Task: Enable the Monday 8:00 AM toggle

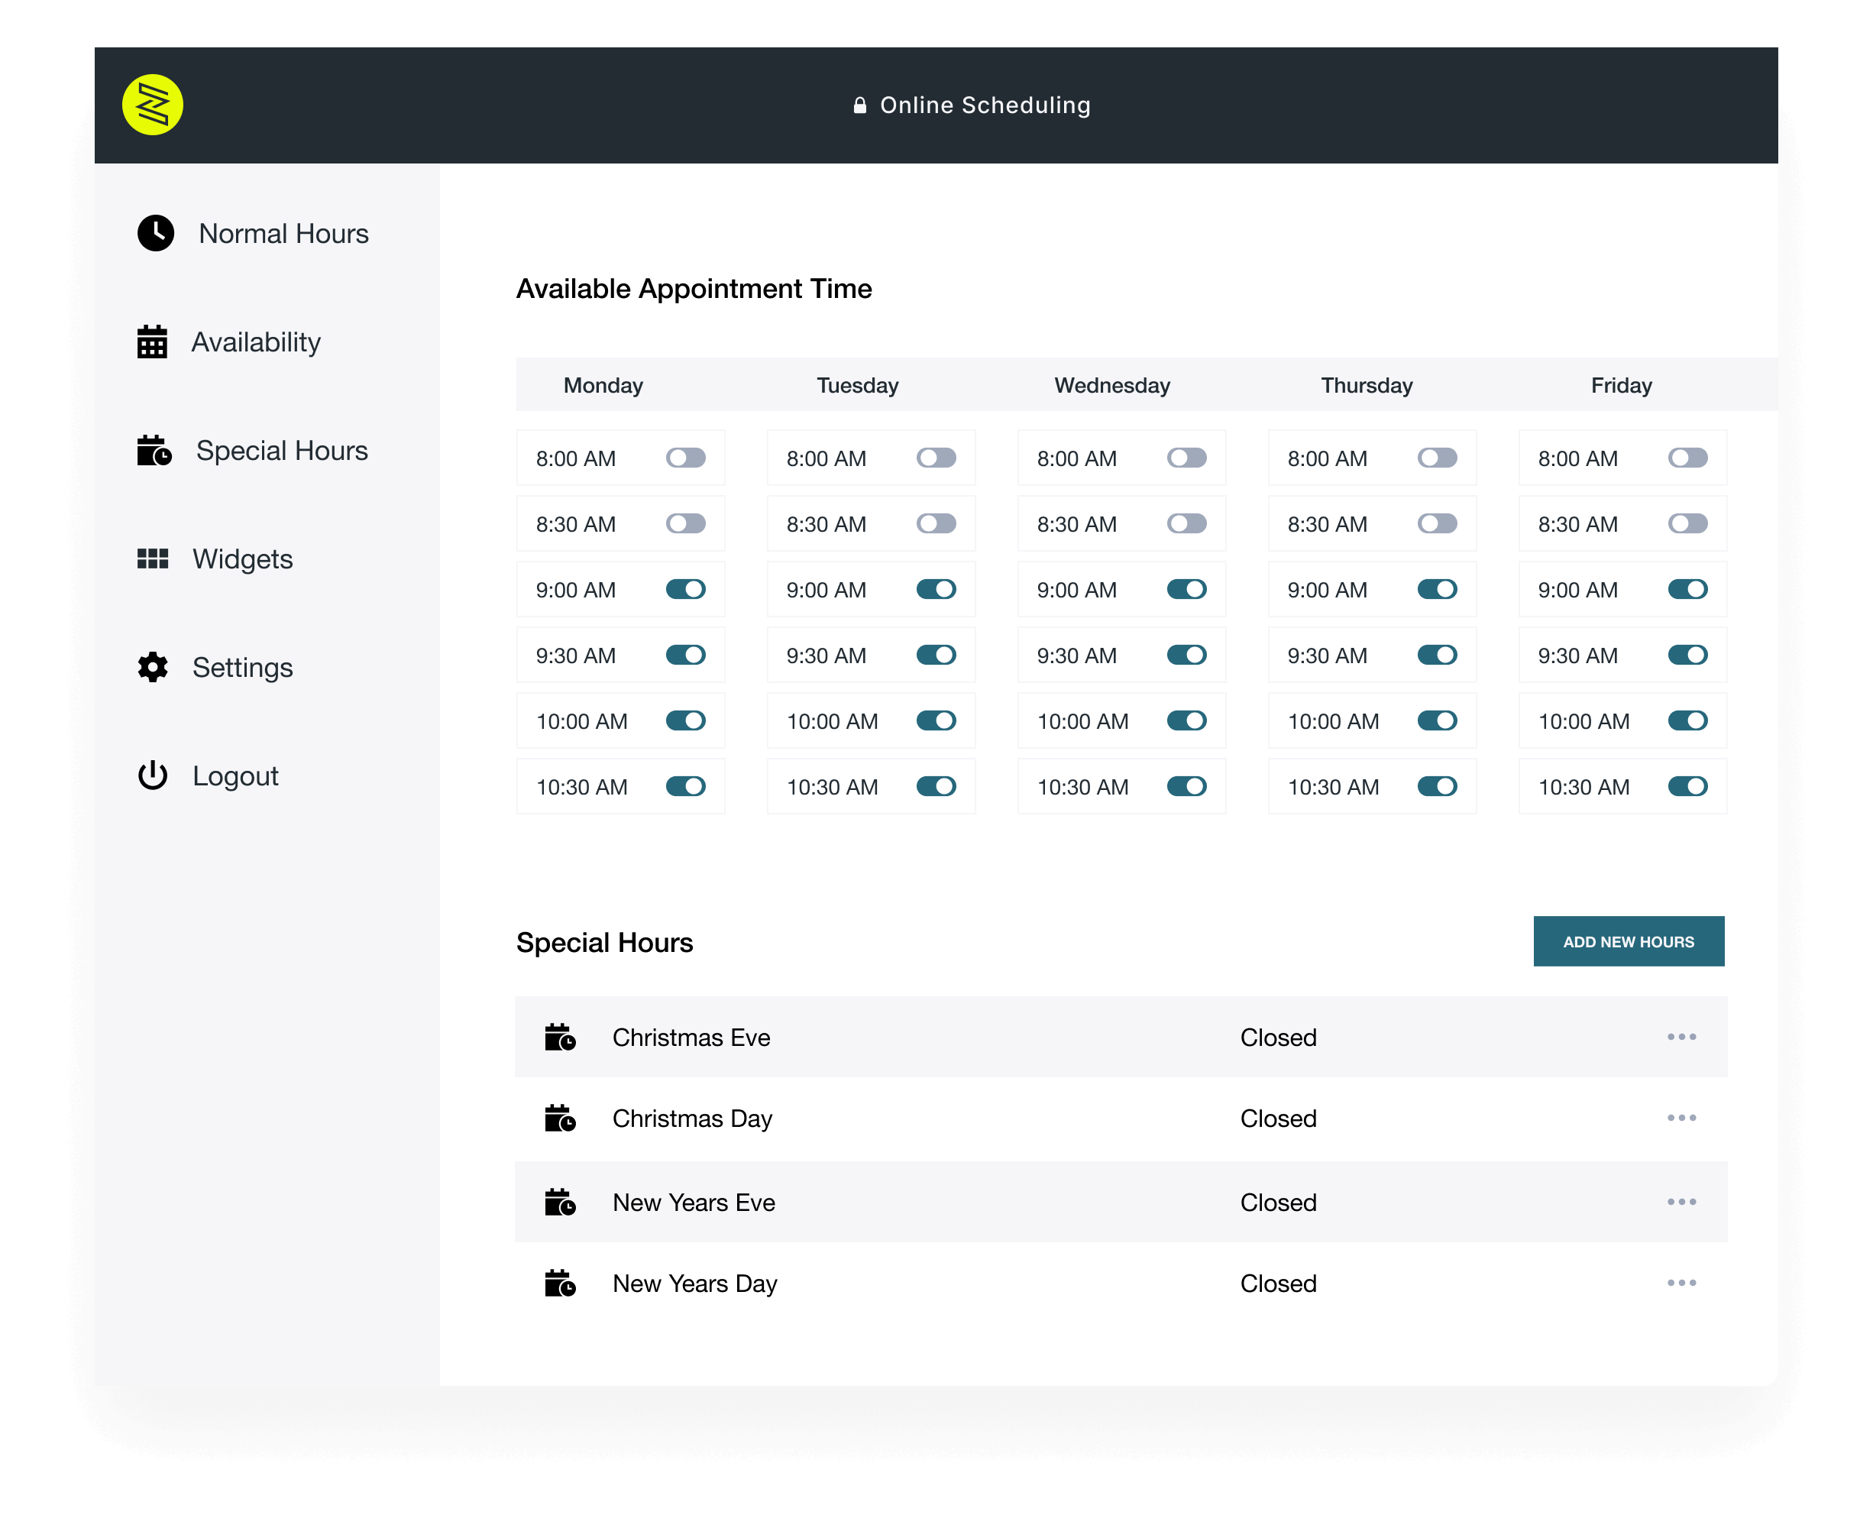Action: click(686, 458)
